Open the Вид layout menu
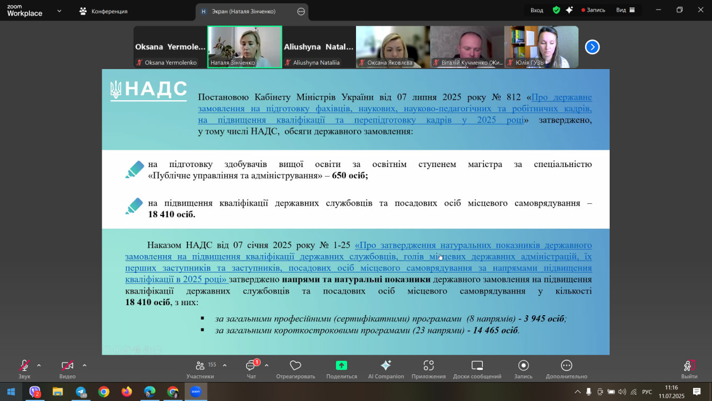This screenshot has height=401, width=712. (625, 10)
